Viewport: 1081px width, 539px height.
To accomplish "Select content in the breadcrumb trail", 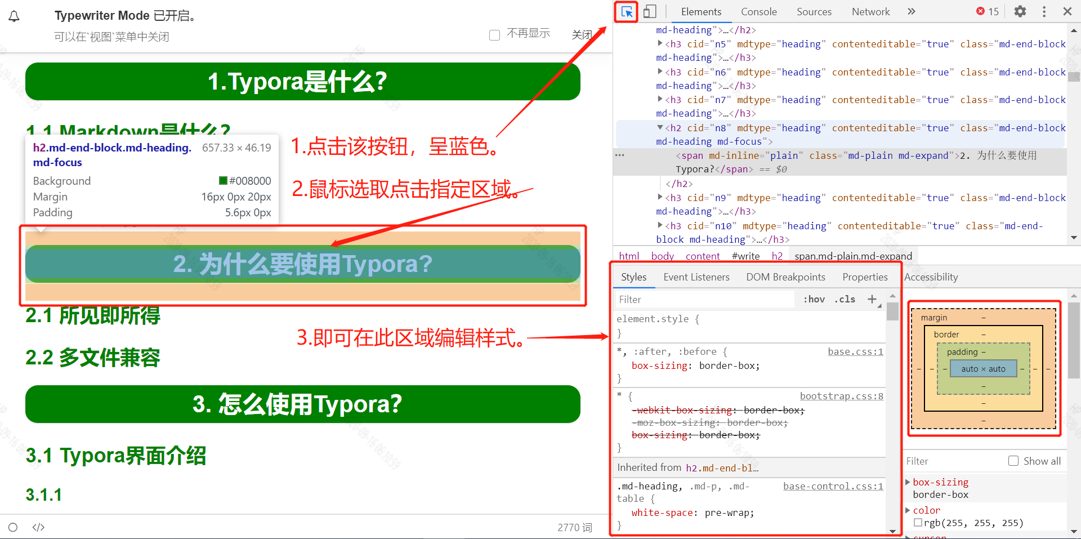I will 703,256.
